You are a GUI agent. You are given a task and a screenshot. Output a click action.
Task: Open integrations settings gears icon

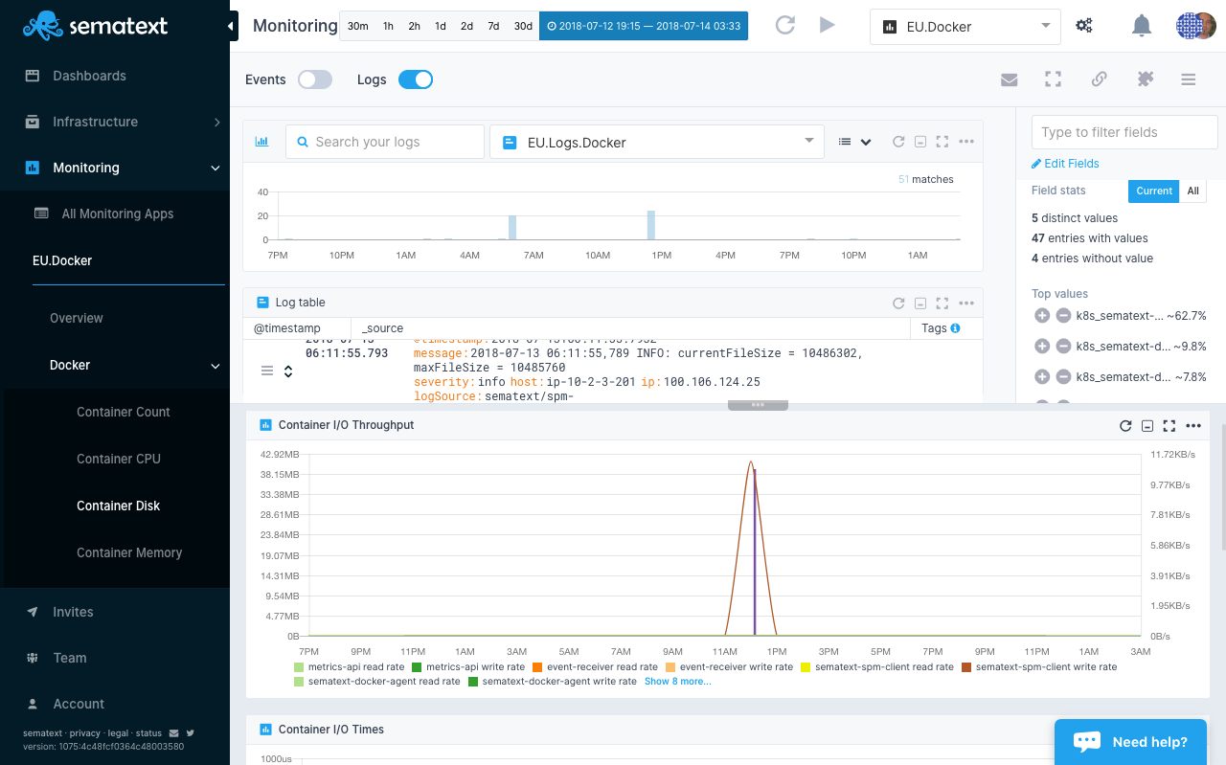pyautogui.click(x=1084, y=26)
